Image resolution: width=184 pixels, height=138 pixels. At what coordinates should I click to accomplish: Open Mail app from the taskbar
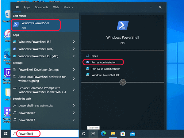pos(132,134)
